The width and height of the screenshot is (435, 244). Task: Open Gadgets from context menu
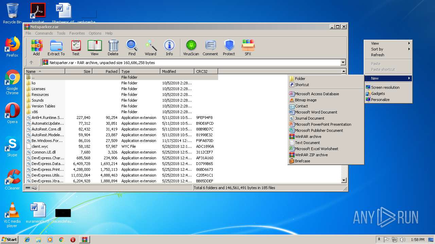(388, 94)
